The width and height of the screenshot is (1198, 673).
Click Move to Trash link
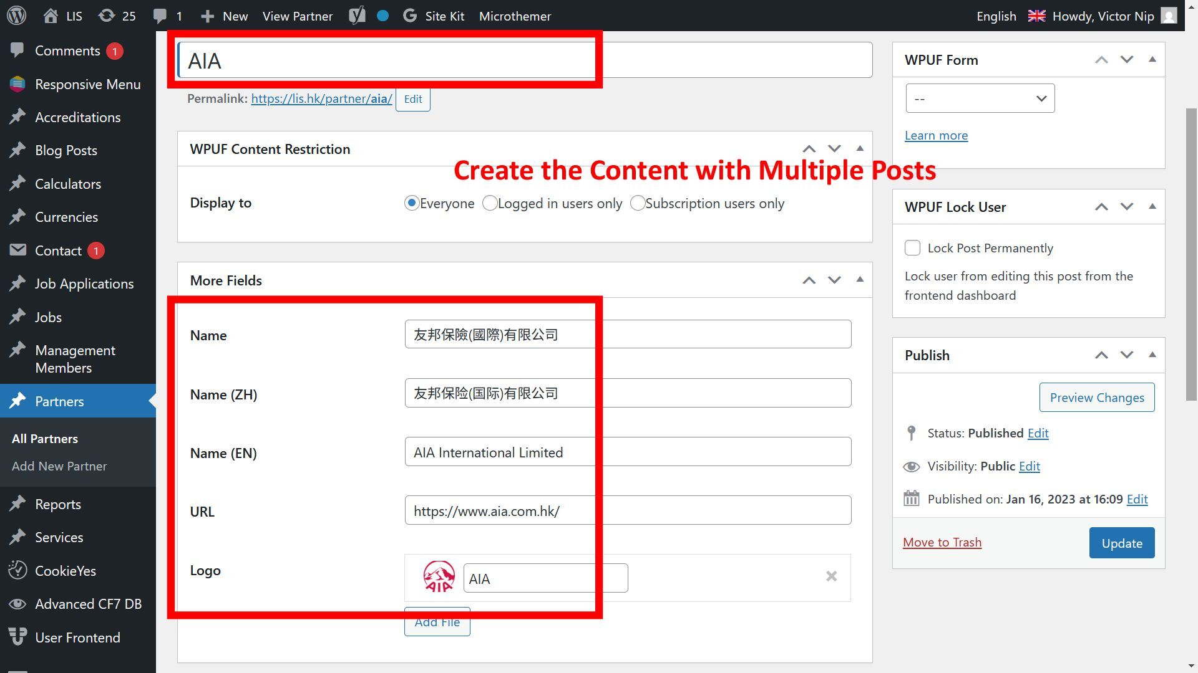pos(942,542)
